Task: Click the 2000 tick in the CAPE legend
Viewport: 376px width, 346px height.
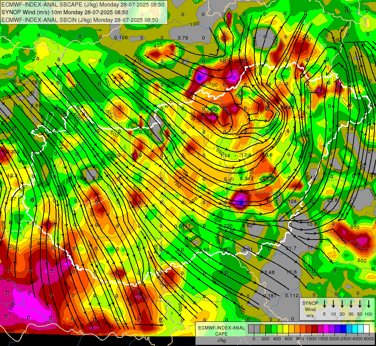Action: [x=334, y=339]
